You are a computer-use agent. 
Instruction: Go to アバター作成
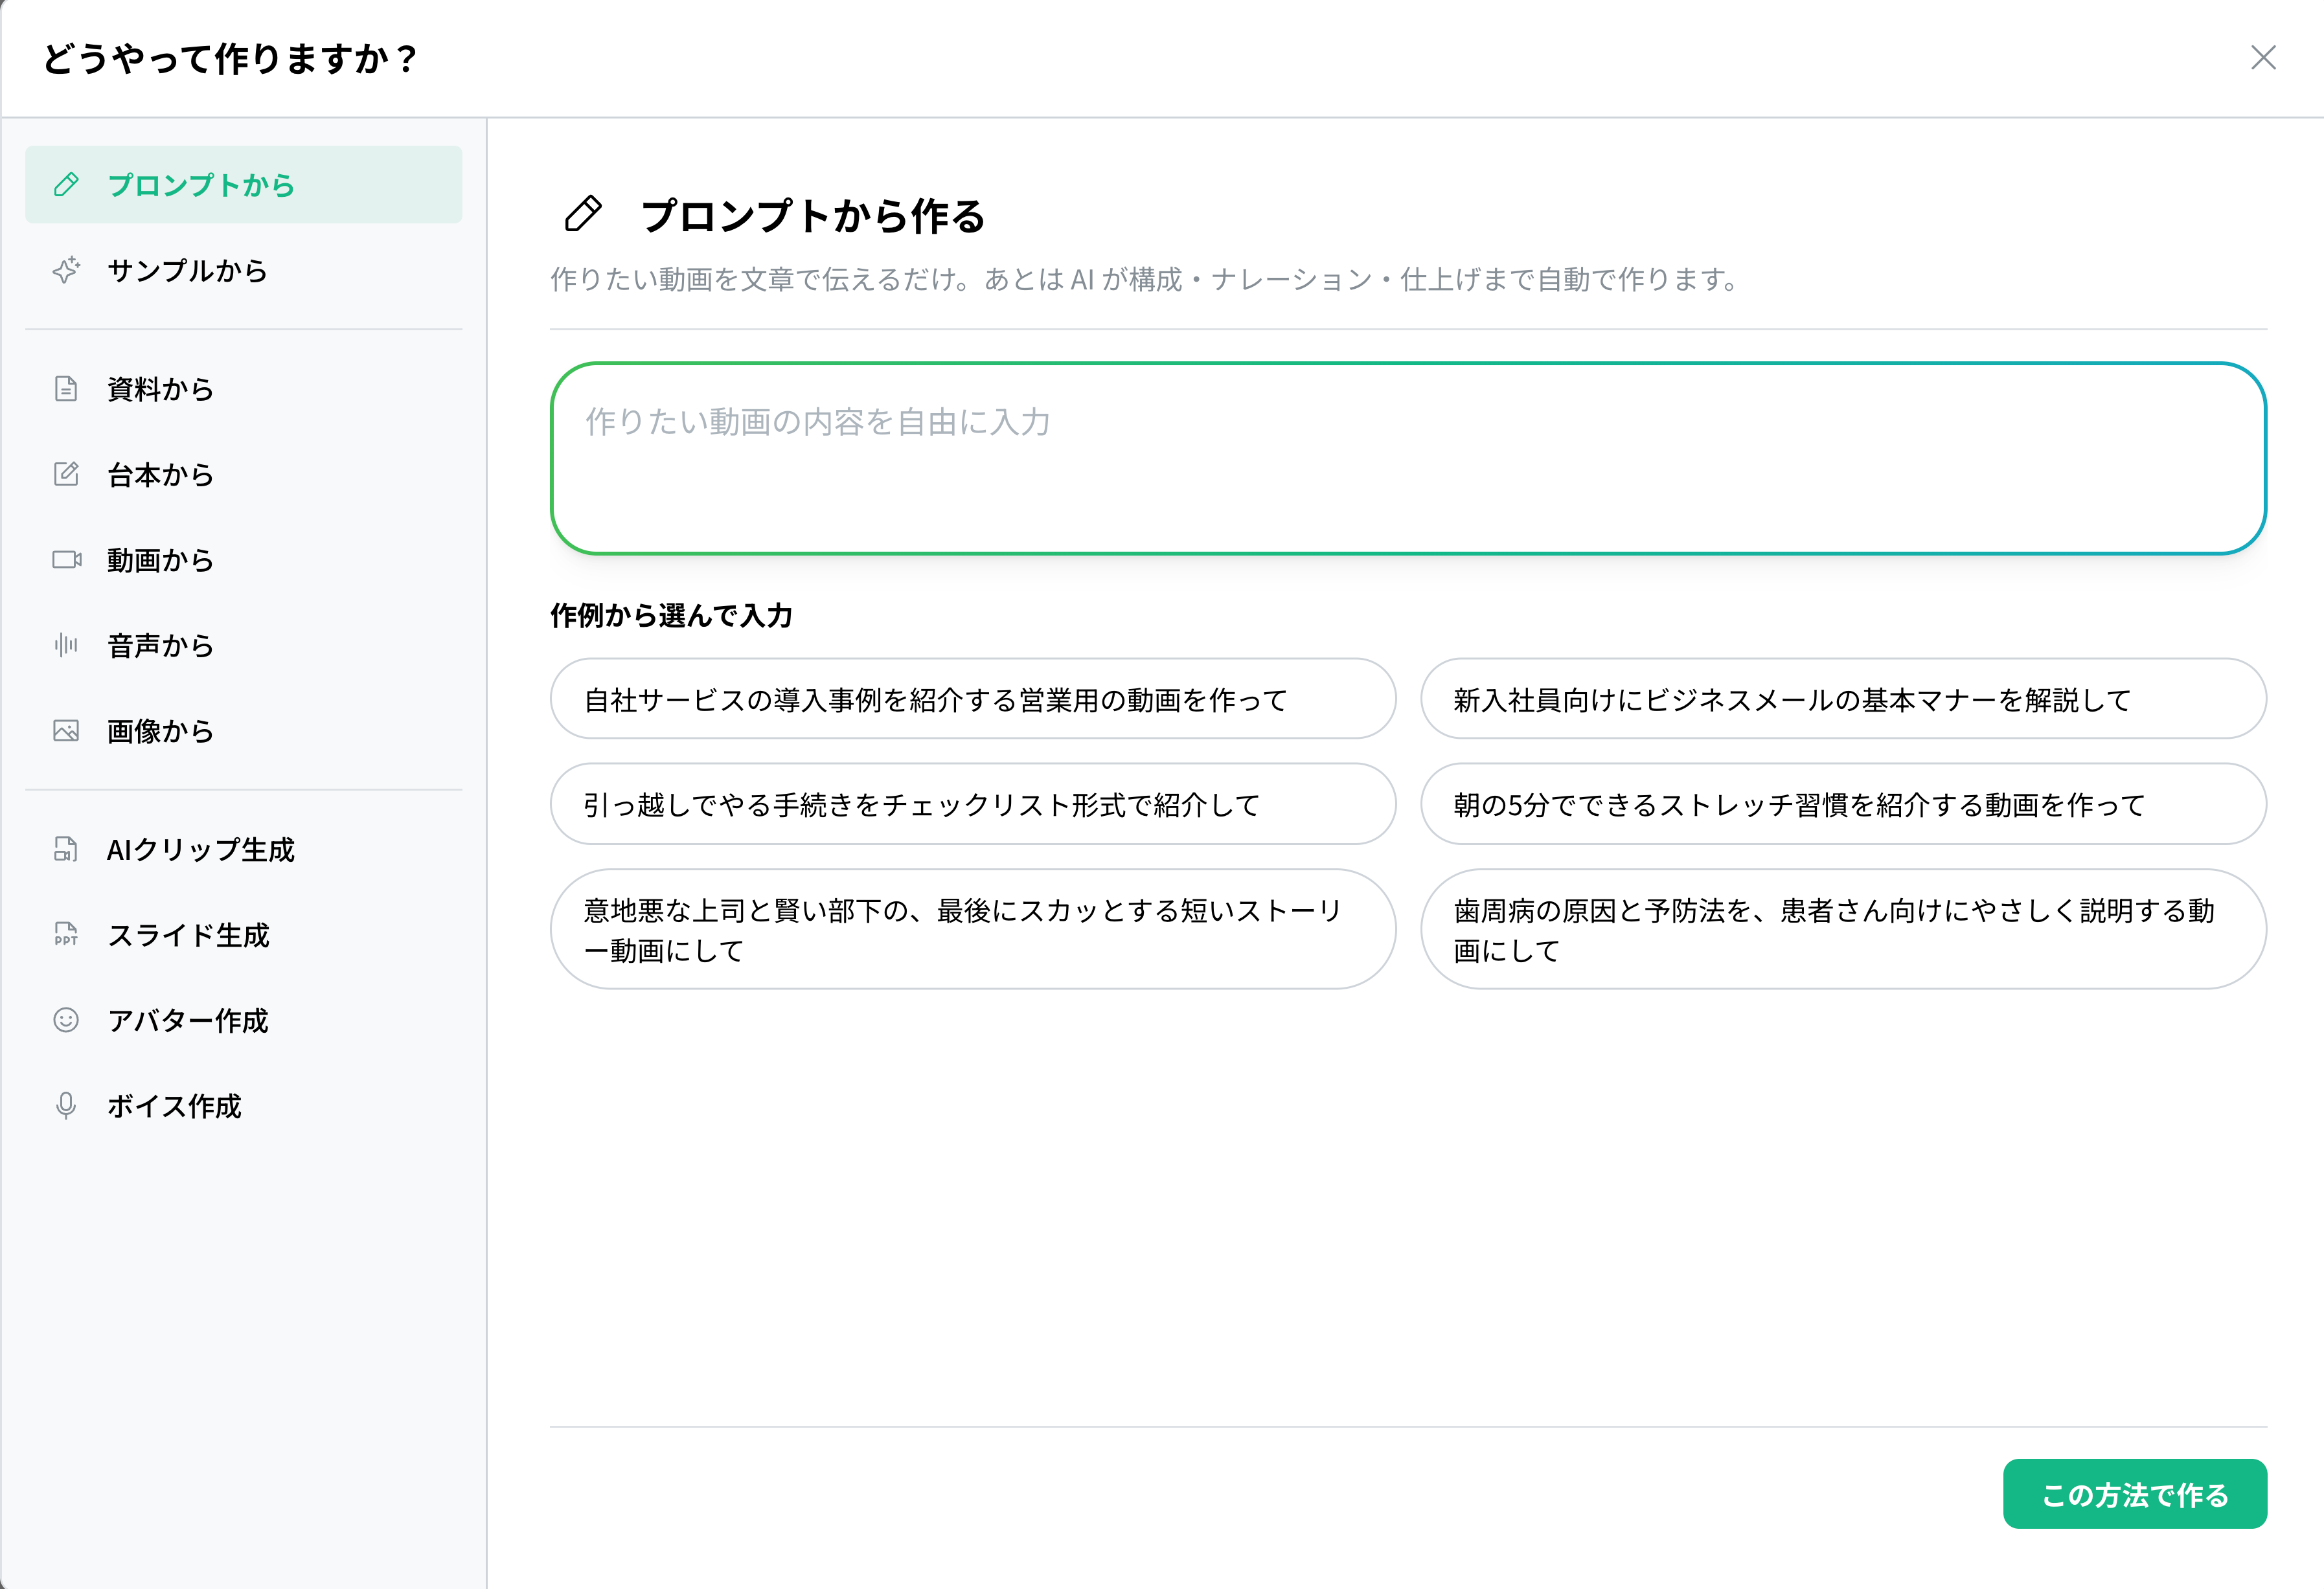244,1020
